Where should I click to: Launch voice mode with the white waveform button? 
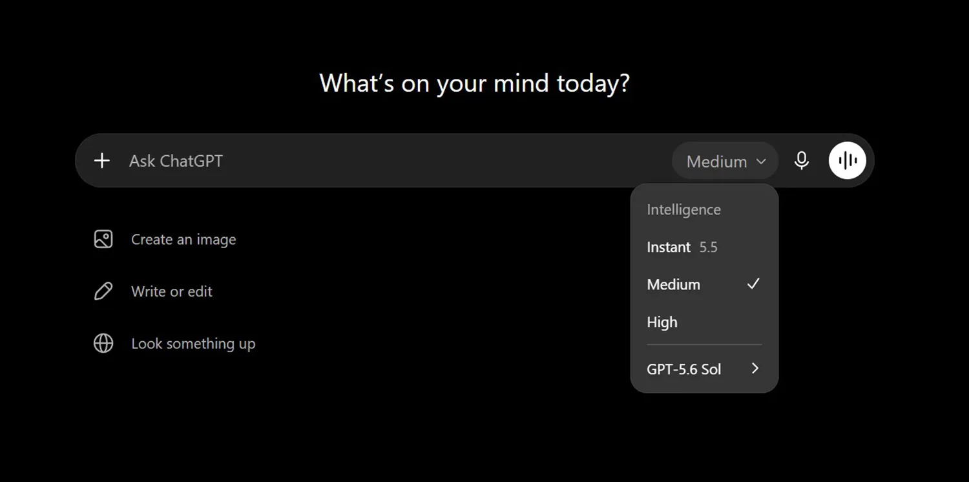tap(848, 160)
